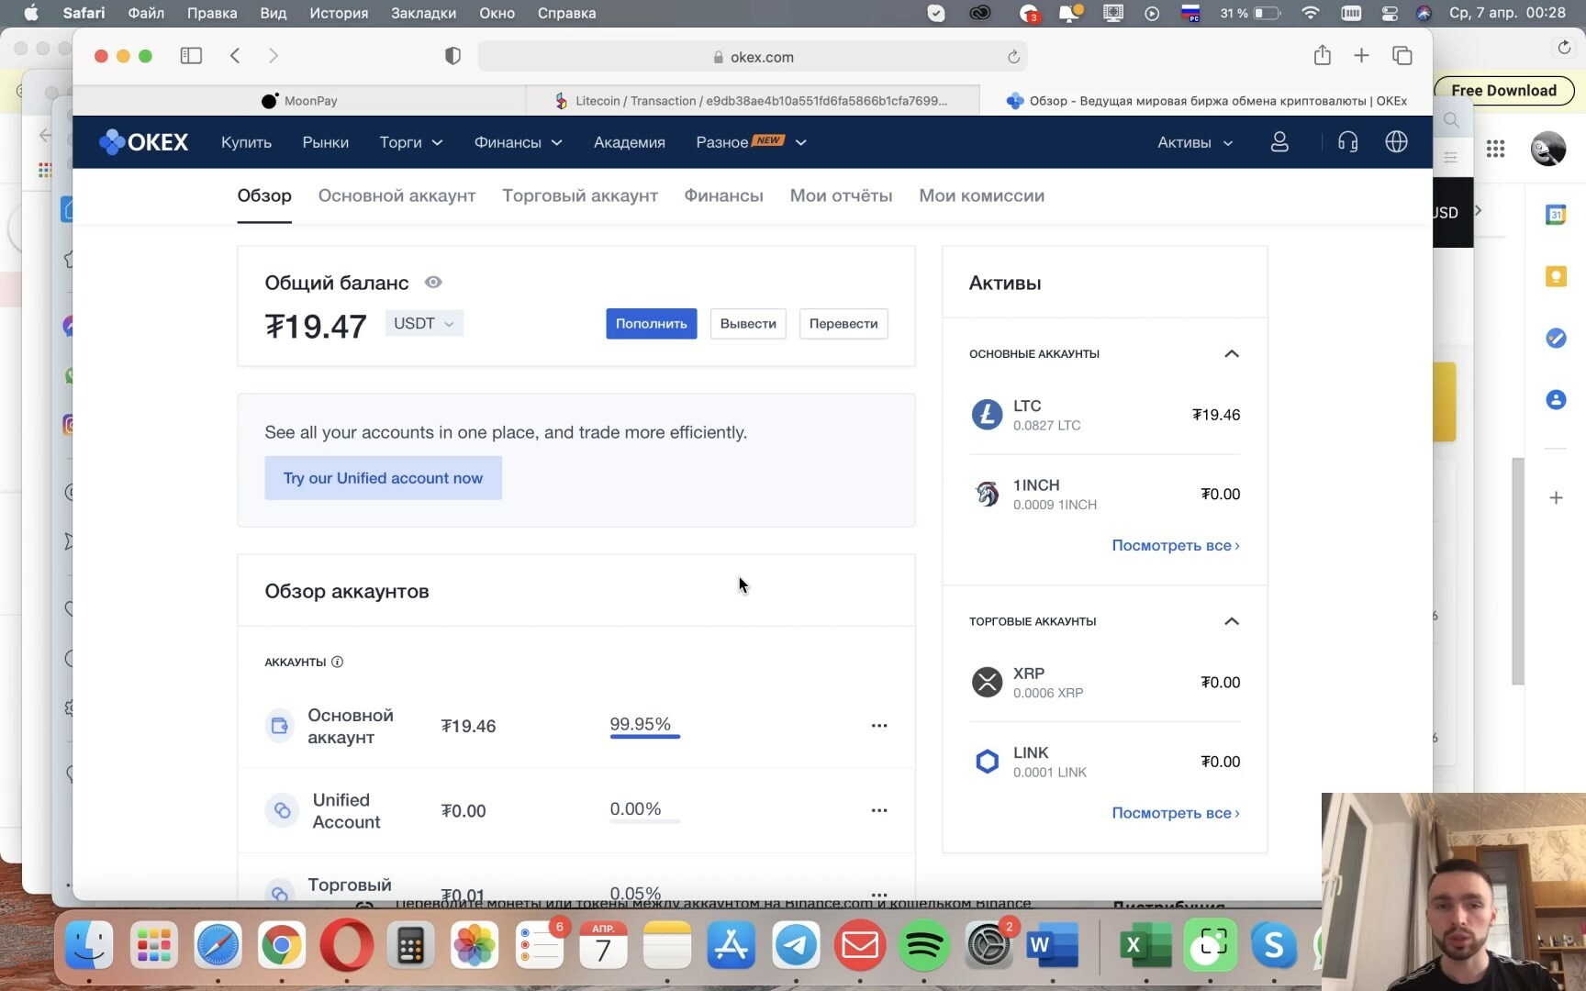The height and width of the screenshot is (991, 1586).
Task: Click the Unified Account icon
Action: (x=282, y=810)
